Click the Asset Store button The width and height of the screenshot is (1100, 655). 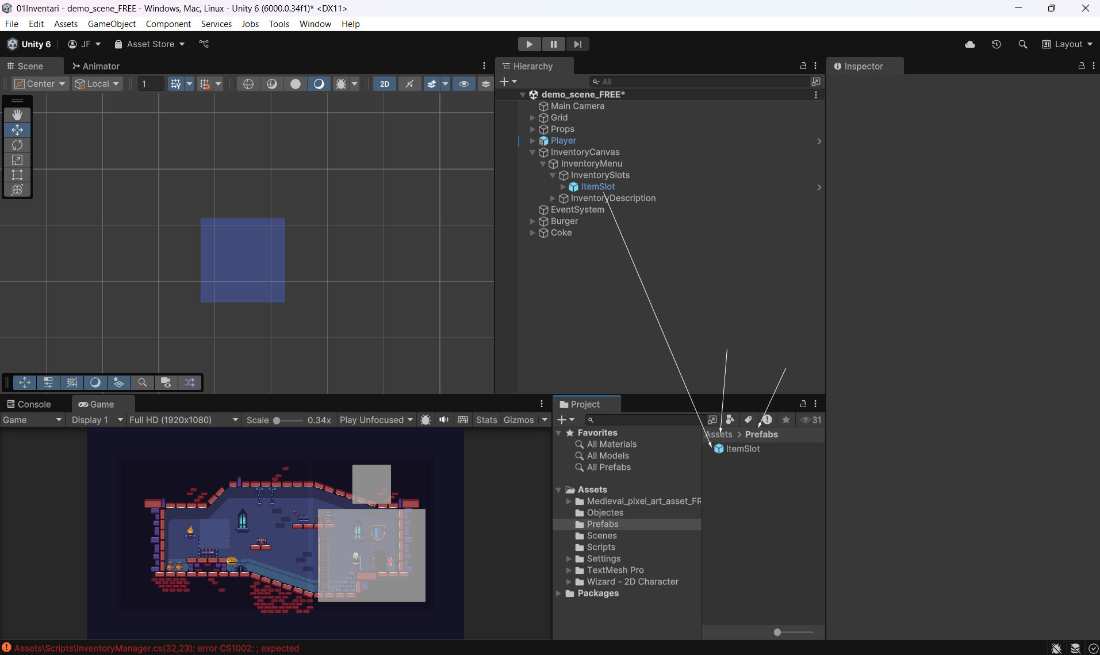pos(150,44)
